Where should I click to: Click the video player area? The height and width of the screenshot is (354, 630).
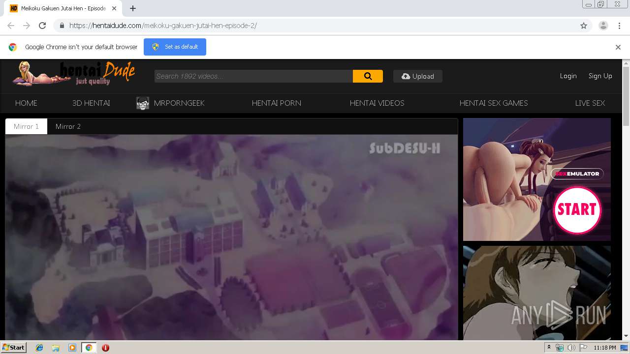pos(231,237)
